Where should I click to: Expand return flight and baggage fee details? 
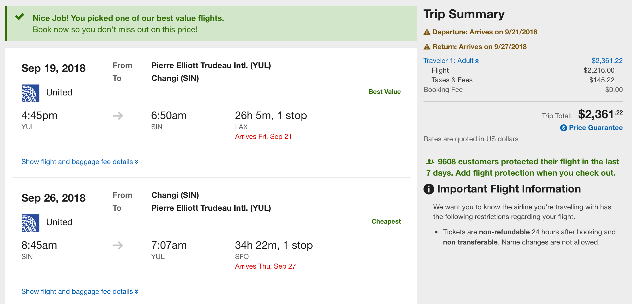(x=80, y=291)
